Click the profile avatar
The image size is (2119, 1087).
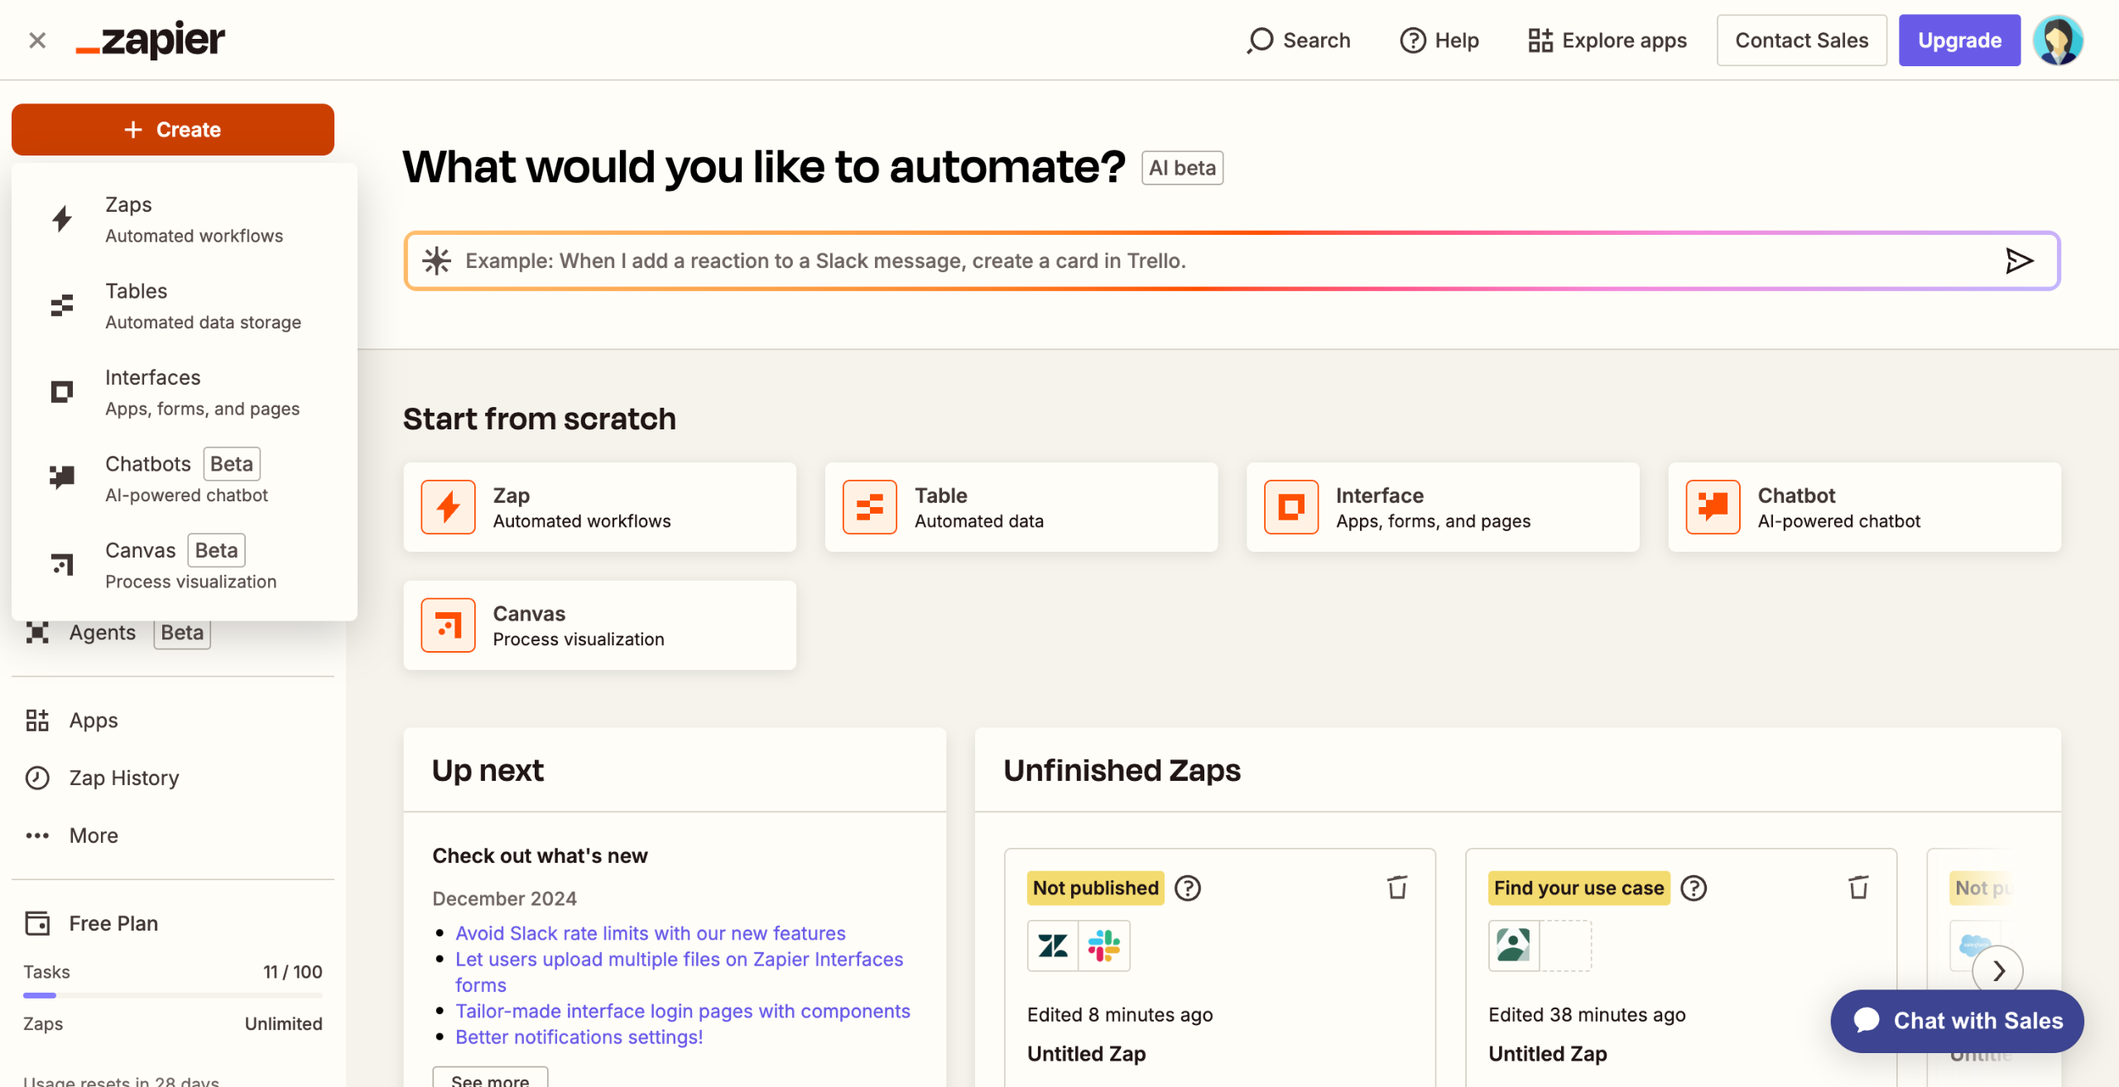pyautogui.click(x=2059, y=39)
